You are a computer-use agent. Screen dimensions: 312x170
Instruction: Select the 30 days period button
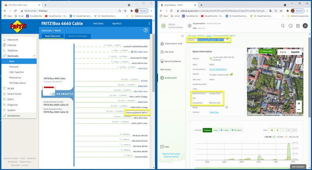click(x=237, y=130)
